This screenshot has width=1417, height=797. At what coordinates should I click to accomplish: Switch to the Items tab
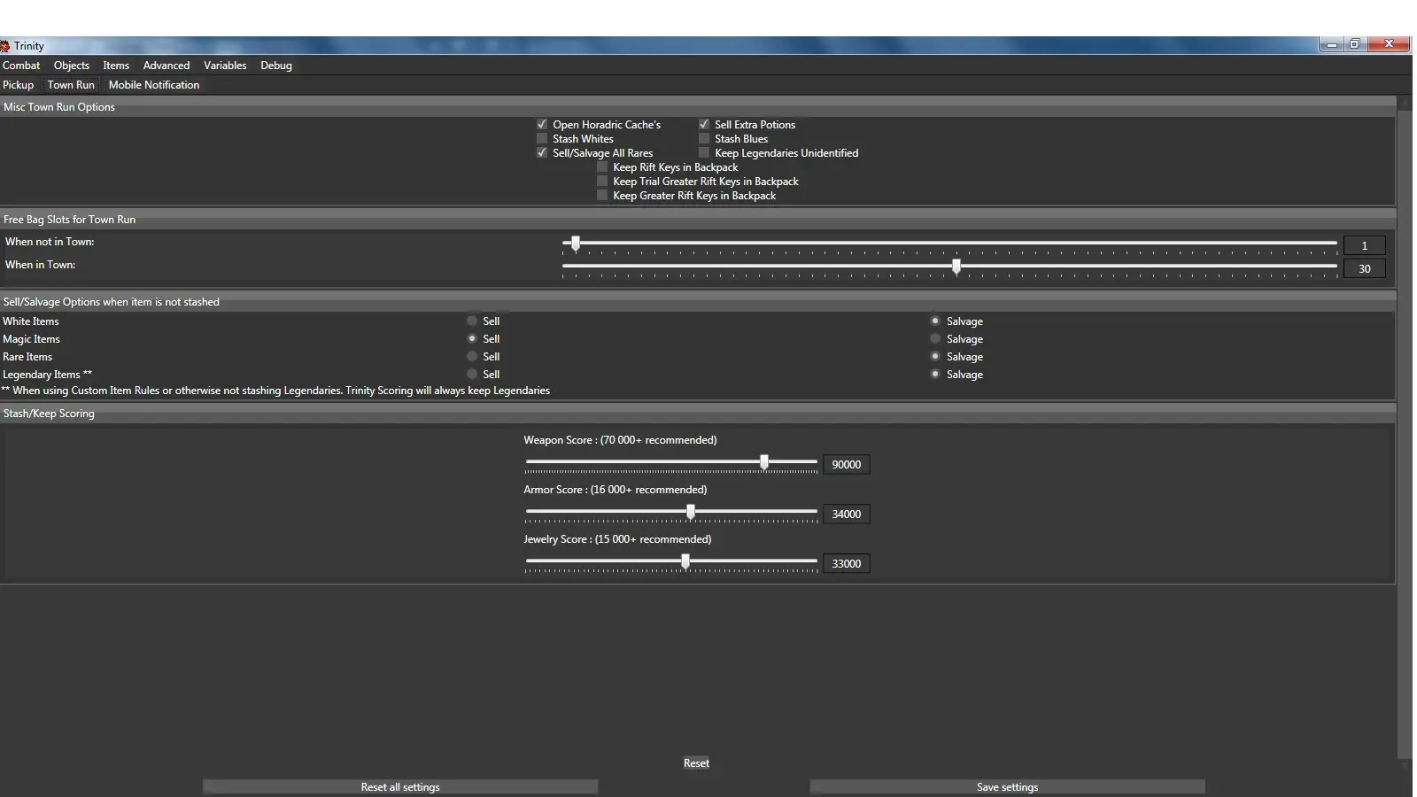point(116,66)
